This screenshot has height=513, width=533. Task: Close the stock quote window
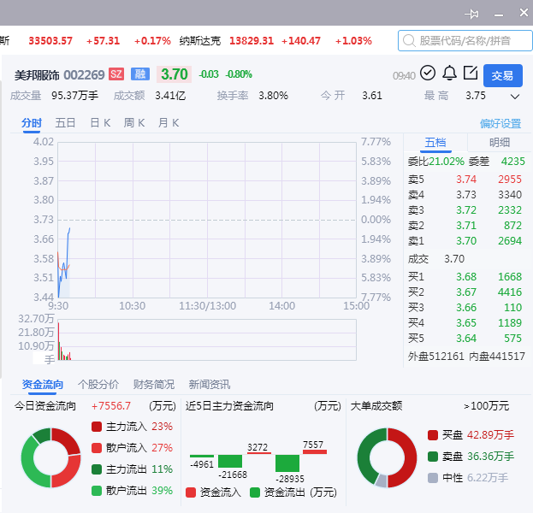click(x=524, y=13)
